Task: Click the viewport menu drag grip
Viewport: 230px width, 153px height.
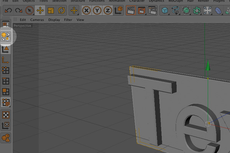Action: tap(15, 20)
